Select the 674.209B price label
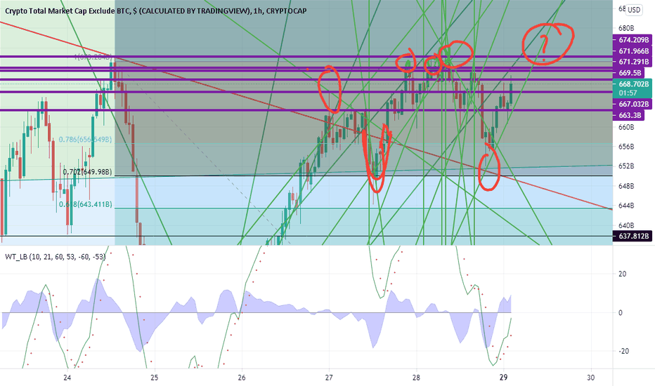Viewport: 655px width, 386px height. point(634,40)
